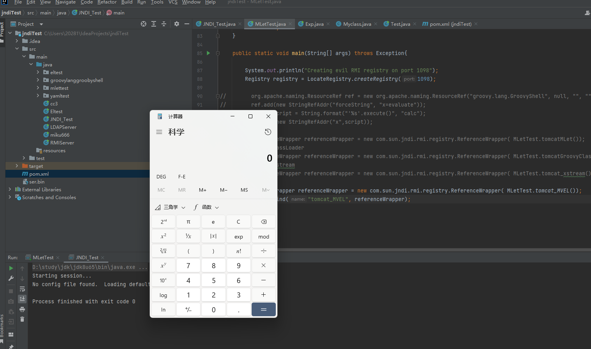591x349 pixels.
Task: Switch to pom.xml (jndiTest) tab
Action: tap(450, 24)
